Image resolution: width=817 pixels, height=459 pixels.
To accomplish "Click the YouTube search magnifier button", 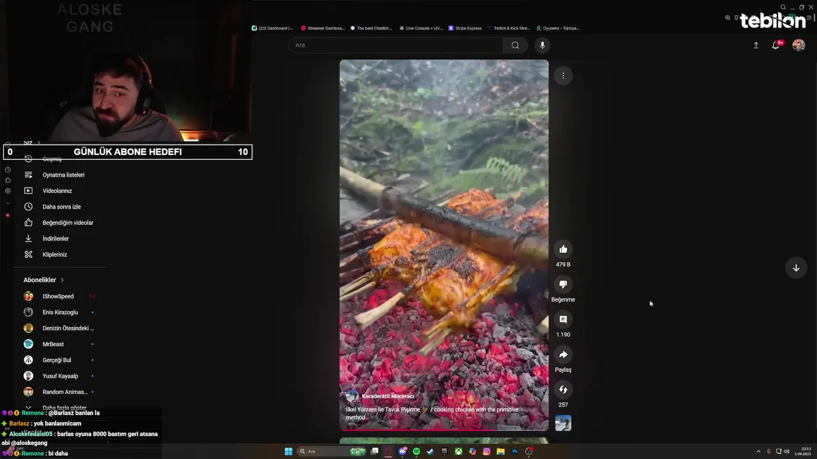I will click(515, 45).
